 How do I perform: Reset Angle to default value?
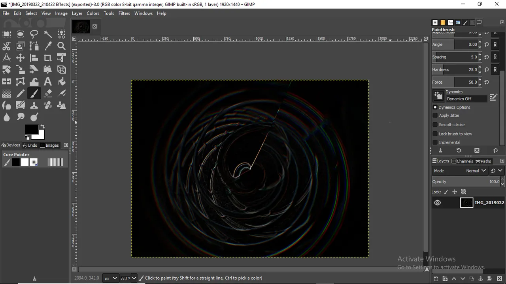pyautogui.click(x=487, y=45)
